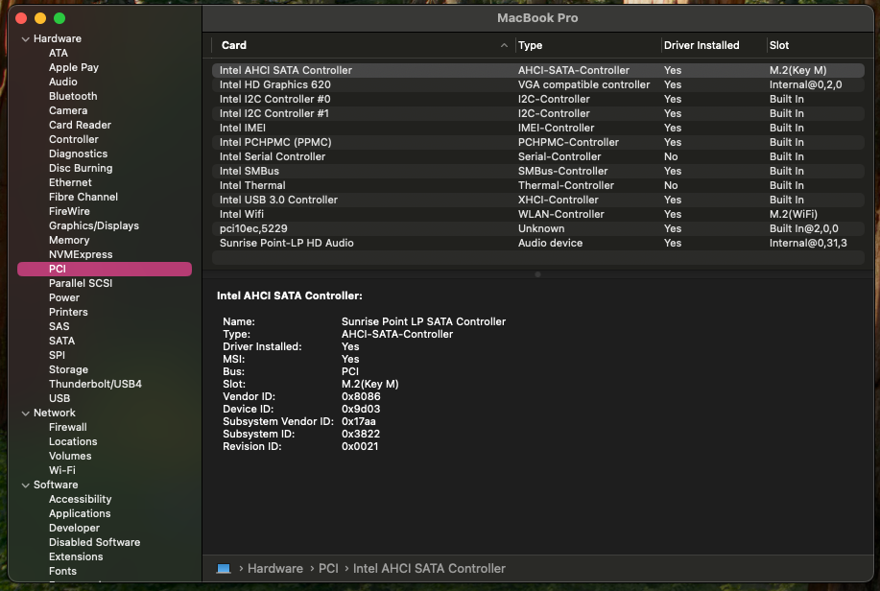This screenshot has height=591, width=880.
Task: Select Graphics/Displays in sidebar
Action: [x=94, y=225]
